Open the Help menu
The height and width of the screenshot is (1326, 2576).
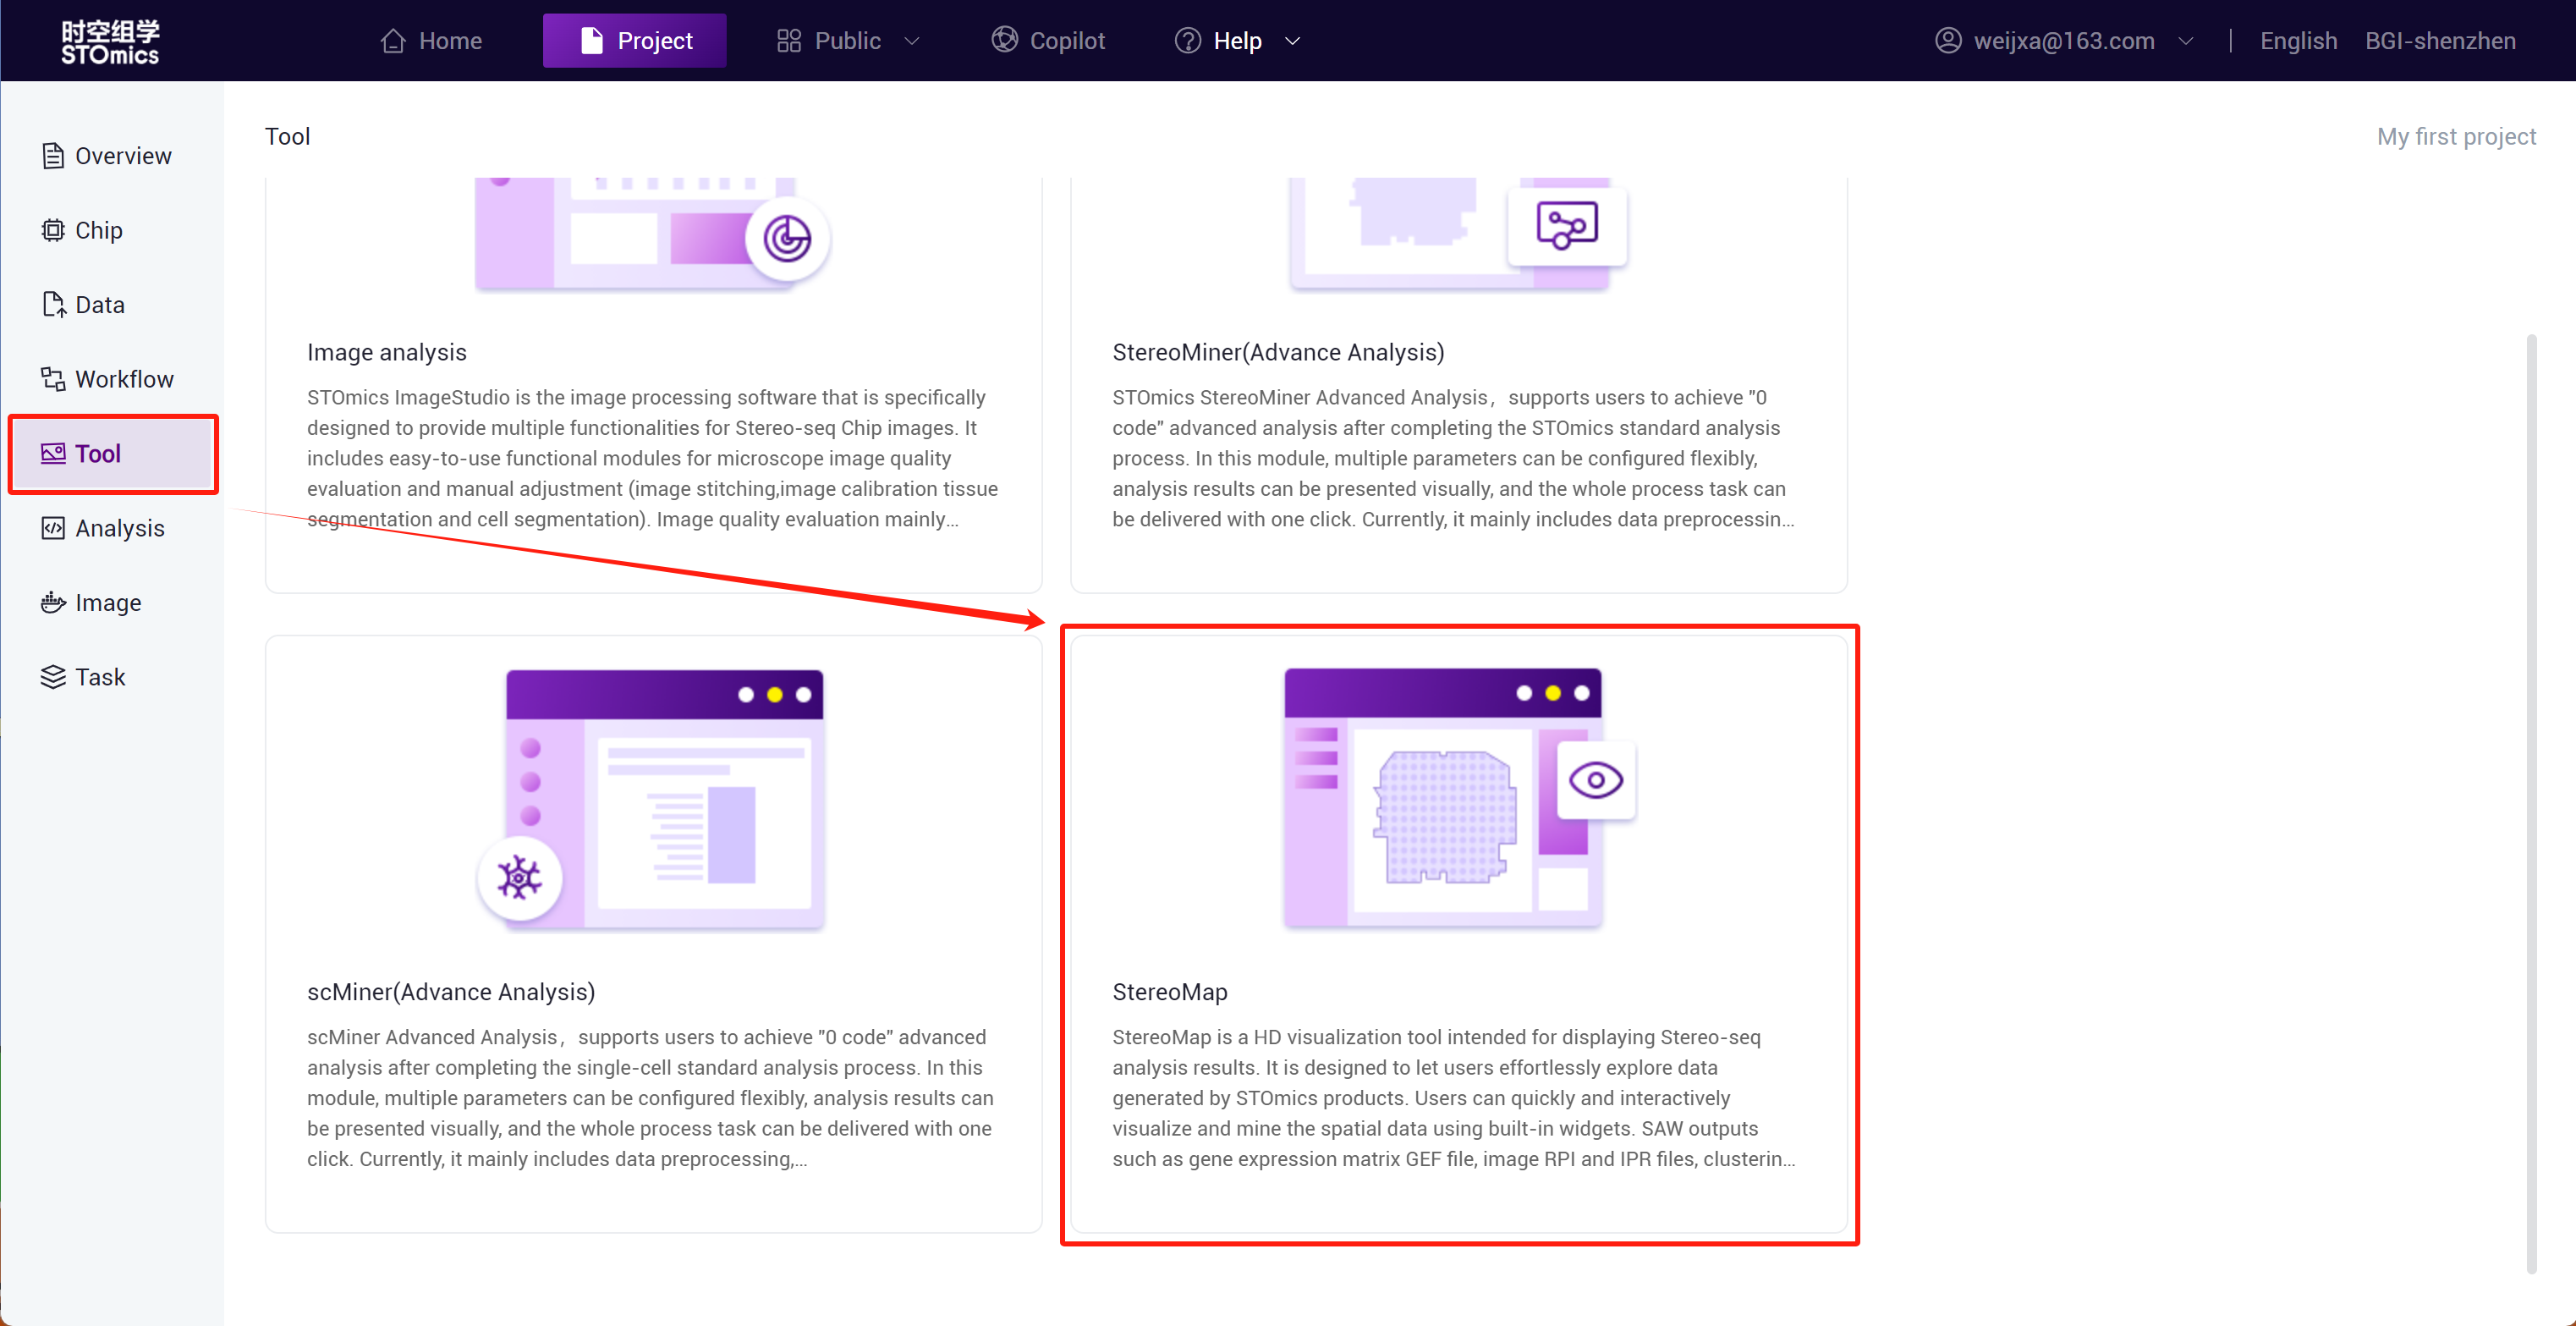[x=1238, y=41]
